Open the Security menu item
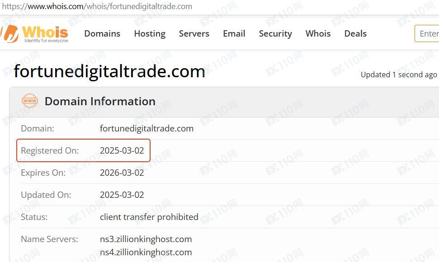439x262 pixels. (x=275, y=33)
